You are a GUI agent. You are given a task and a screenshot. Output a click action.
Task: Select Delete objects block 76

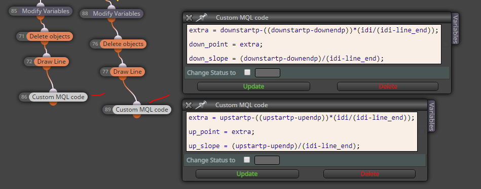point(123,44)
